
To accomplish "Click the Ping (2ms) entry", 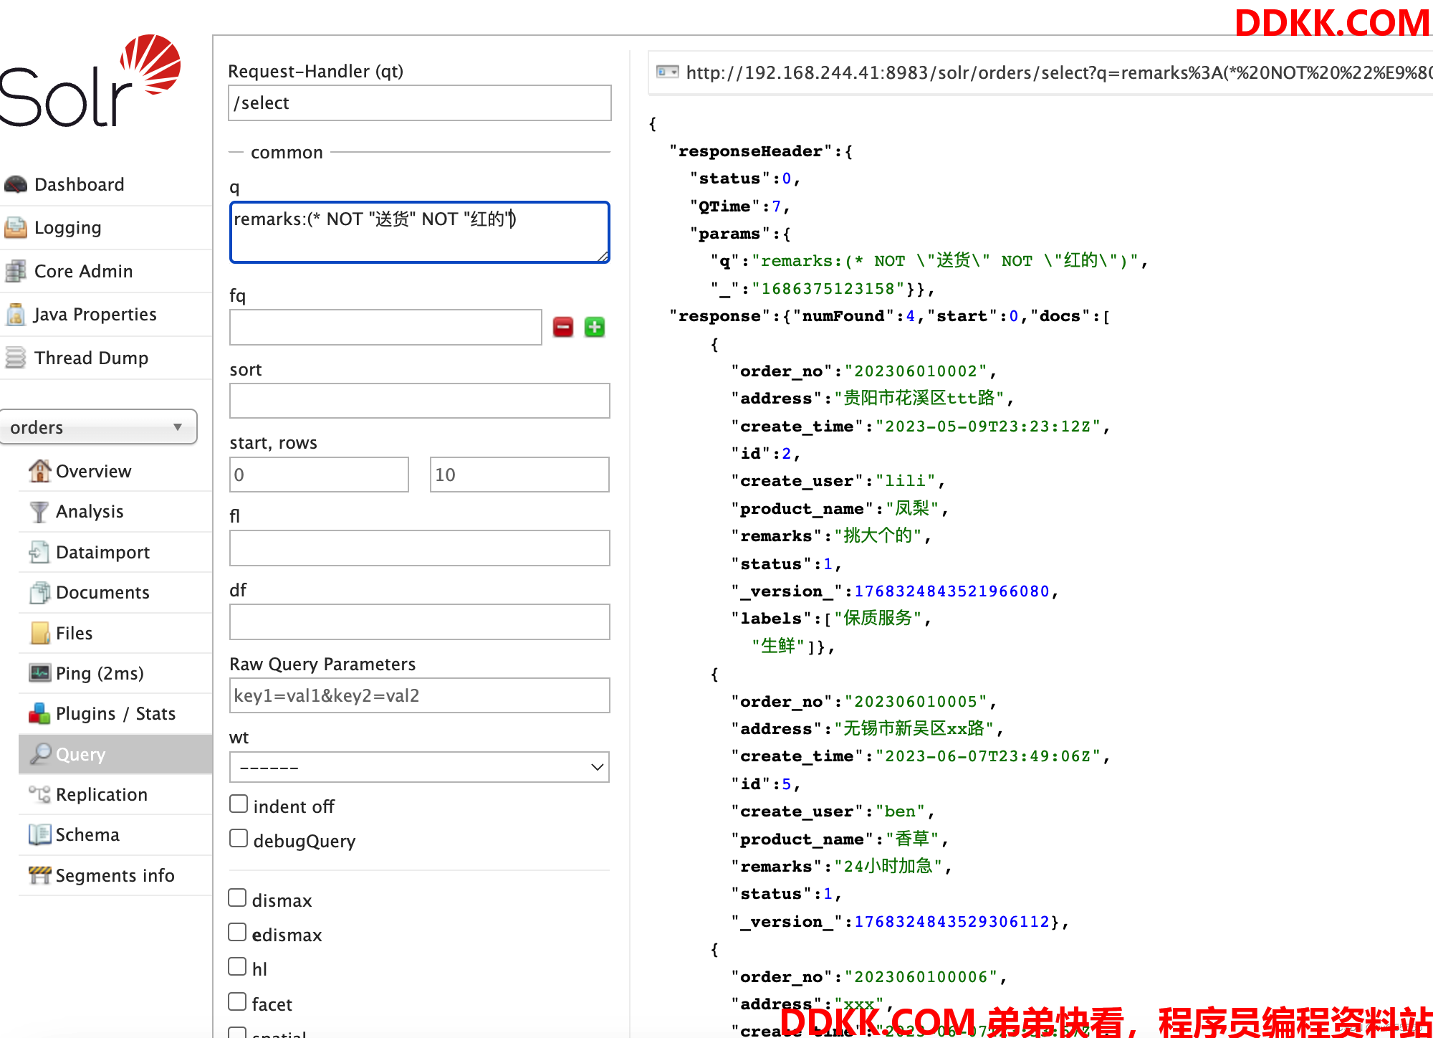I will coord(100,673).
